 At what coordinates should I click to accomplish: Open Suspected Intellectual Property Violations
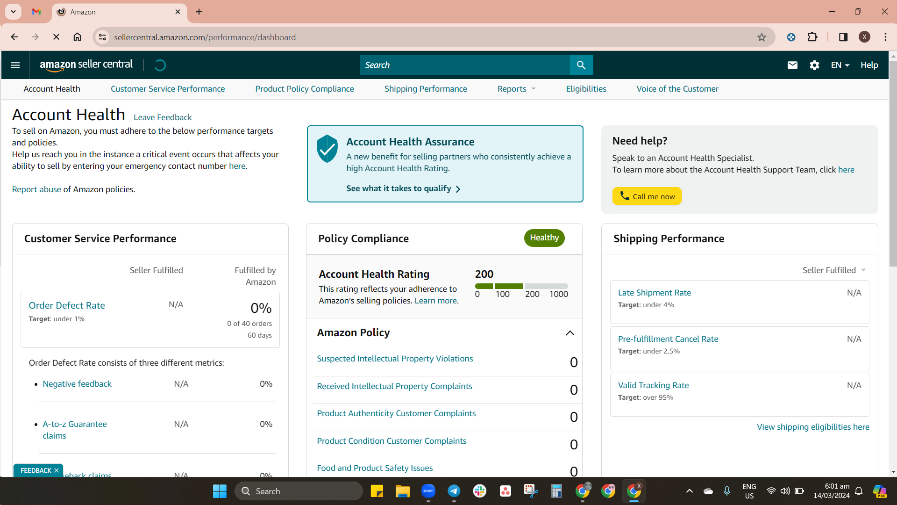click(x=395, y=359)
